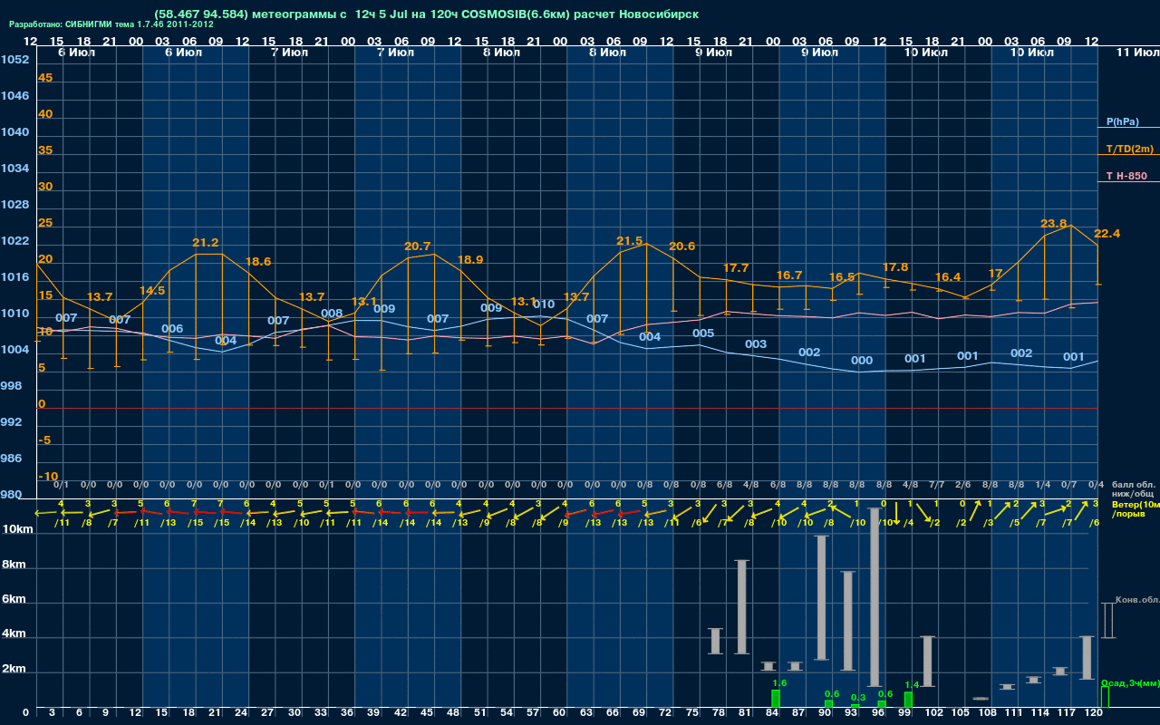Click the 22.4 temperature value
Image resolution: width=1160 pixels, height=725 pixels.
[x=1107, y=233]
